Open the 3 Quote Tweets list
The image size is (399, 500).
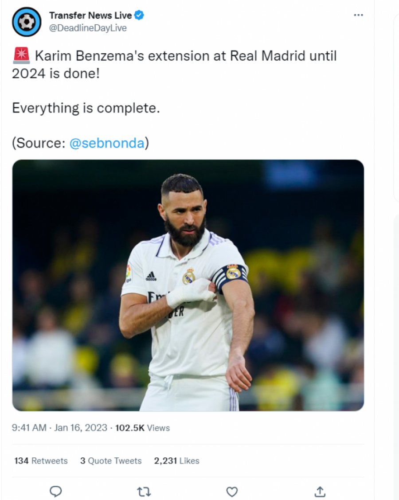point(111,461)
